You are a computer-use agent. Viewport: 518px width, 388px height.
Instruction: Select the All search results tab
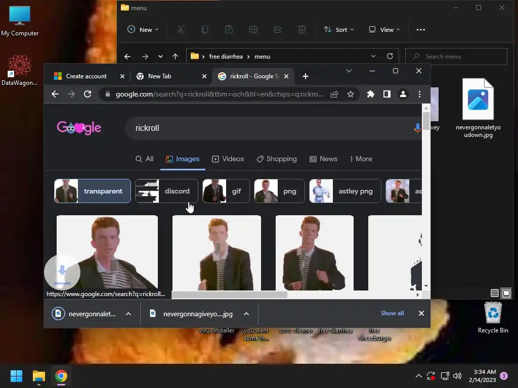[x=145, y=159]
